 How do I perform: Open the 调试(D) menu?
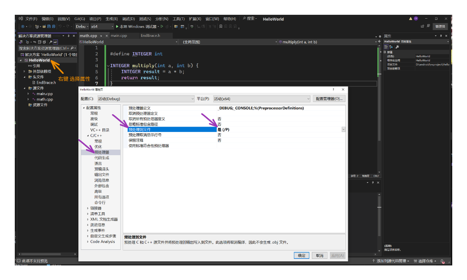click(x=128, y=19)
